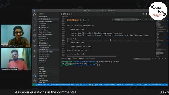
Task: Switch to the Debug Console tab
Action: pyautogui.click(x=90, y=59)
